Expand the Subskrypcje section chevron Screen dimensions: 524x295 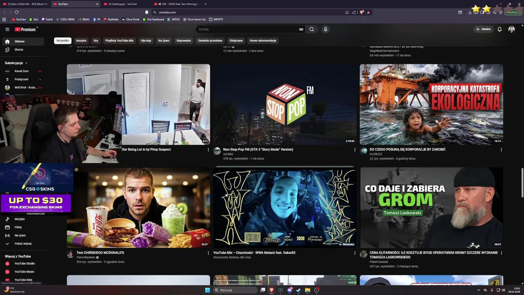click(x=26, y=63)
